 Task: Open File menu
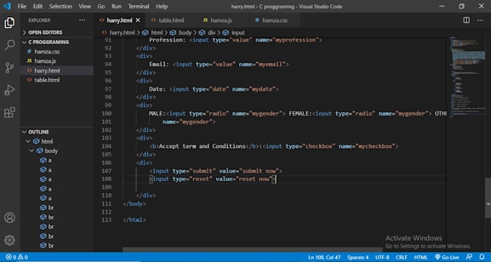pos(22,6)
